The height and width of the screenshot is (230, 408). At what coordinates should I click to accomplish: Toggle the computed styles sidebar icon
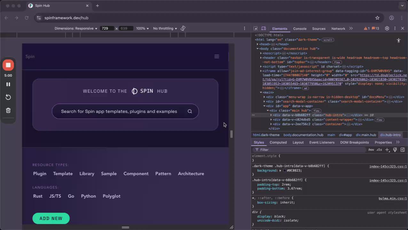[403, 150]
